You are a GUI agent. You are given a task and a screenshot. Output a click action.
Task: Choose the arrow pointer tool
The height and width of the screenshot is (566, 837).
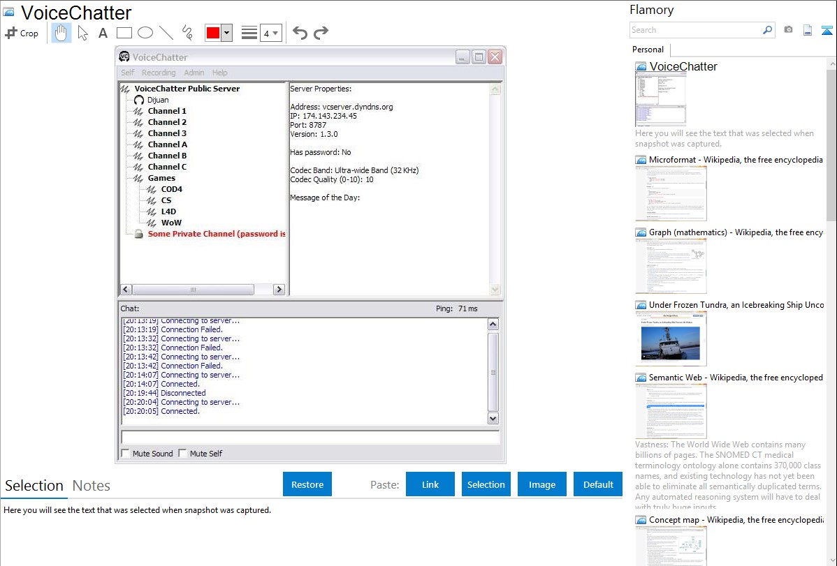[82, 33]
